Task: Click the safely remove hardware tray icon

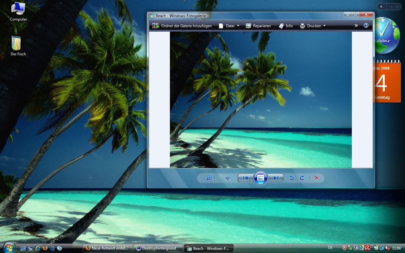Action: click(x=350, y=248)
